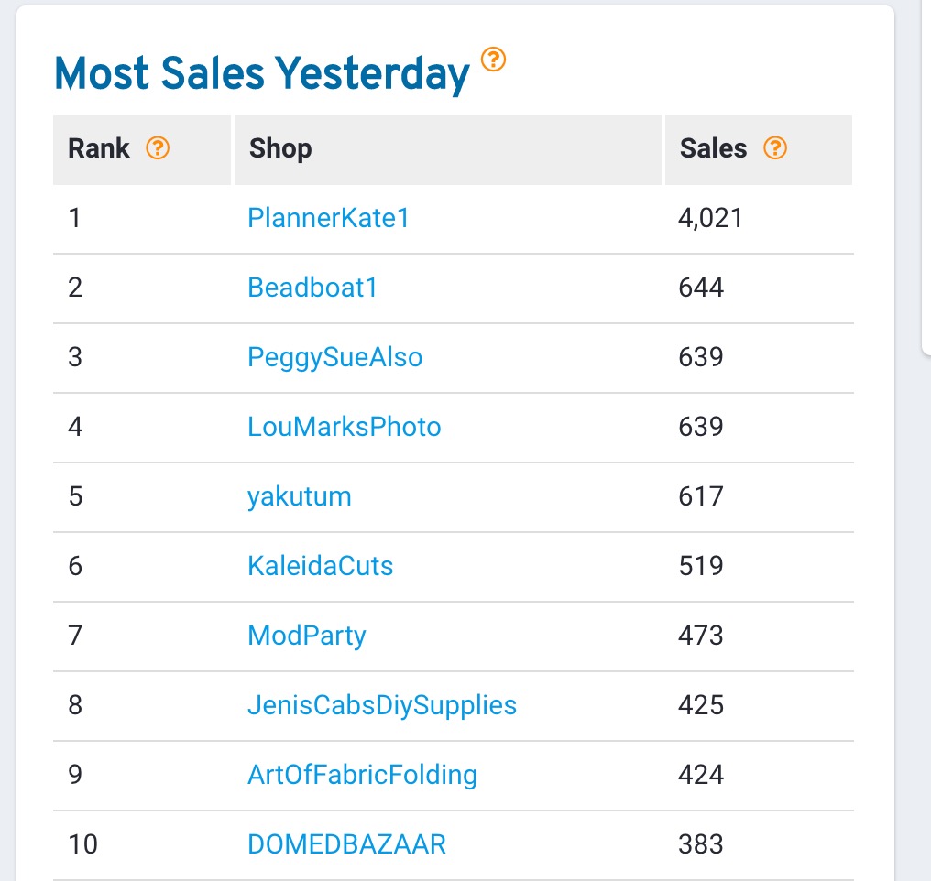The image size is (931, 881).
Task: Open the Most Sales Yesterday help icon
Action: click(494, 61)
